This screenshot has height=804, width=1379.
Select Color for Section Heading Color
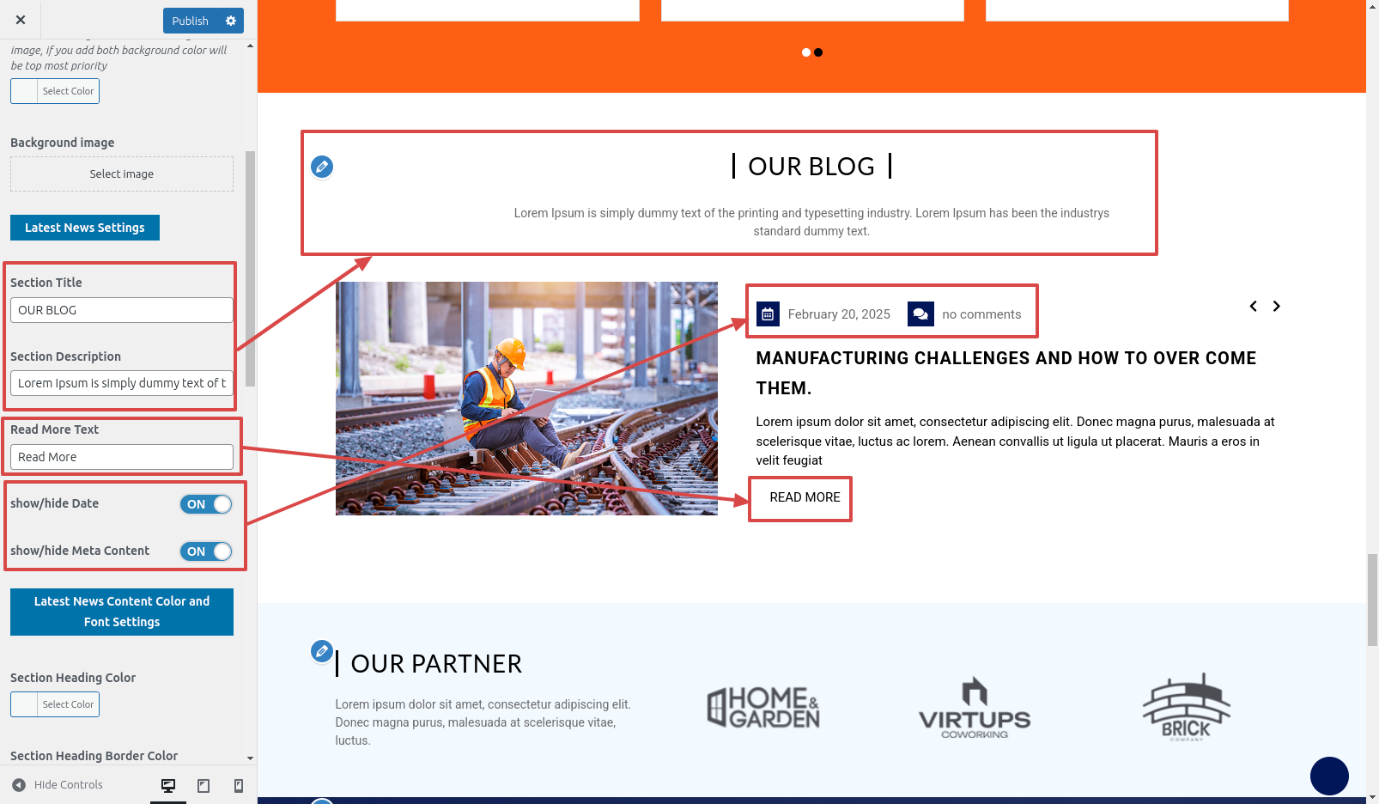pyautogui.click(x=55, y=704)
